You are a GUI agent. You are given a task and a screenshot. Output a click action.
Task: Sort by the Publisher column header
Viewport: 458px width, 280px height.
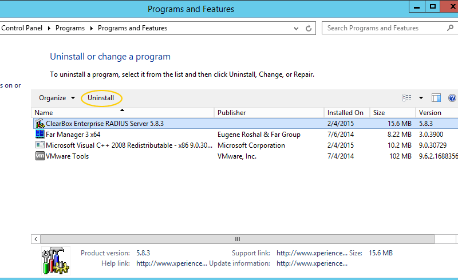click(x=269, y=113)
